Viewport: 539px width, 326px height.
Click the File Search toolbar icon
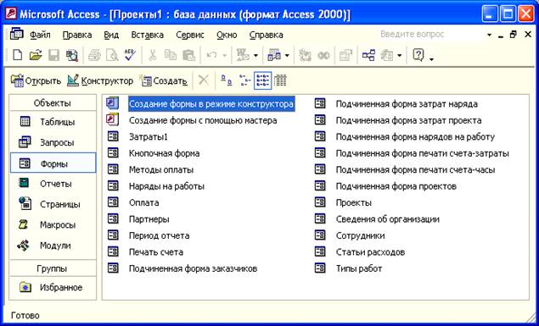tap(72, 55)
